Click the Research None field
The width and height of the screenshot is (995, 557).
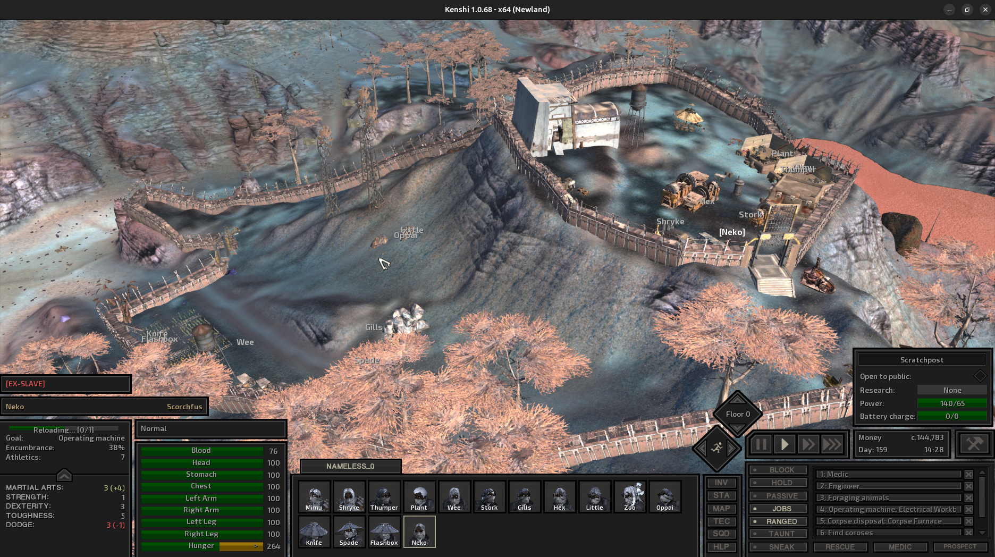952,390
